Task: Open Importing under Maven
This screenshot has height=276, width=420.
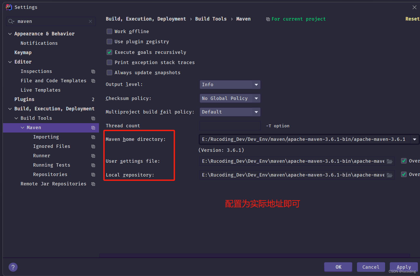Action: pyautogui.click(x=46, y=137)
